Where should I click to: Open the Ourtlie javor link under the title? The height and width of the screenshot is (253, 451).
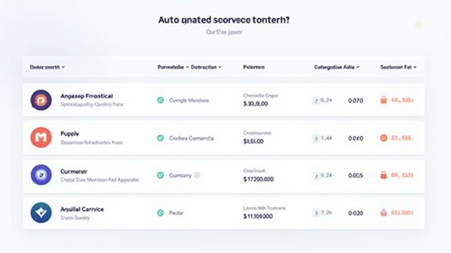tap(225, 32)
